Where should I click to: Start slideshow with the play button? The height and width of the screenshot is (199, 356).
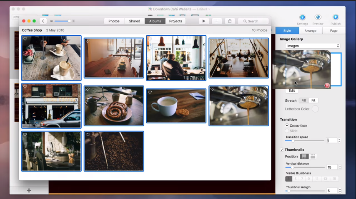204,21
